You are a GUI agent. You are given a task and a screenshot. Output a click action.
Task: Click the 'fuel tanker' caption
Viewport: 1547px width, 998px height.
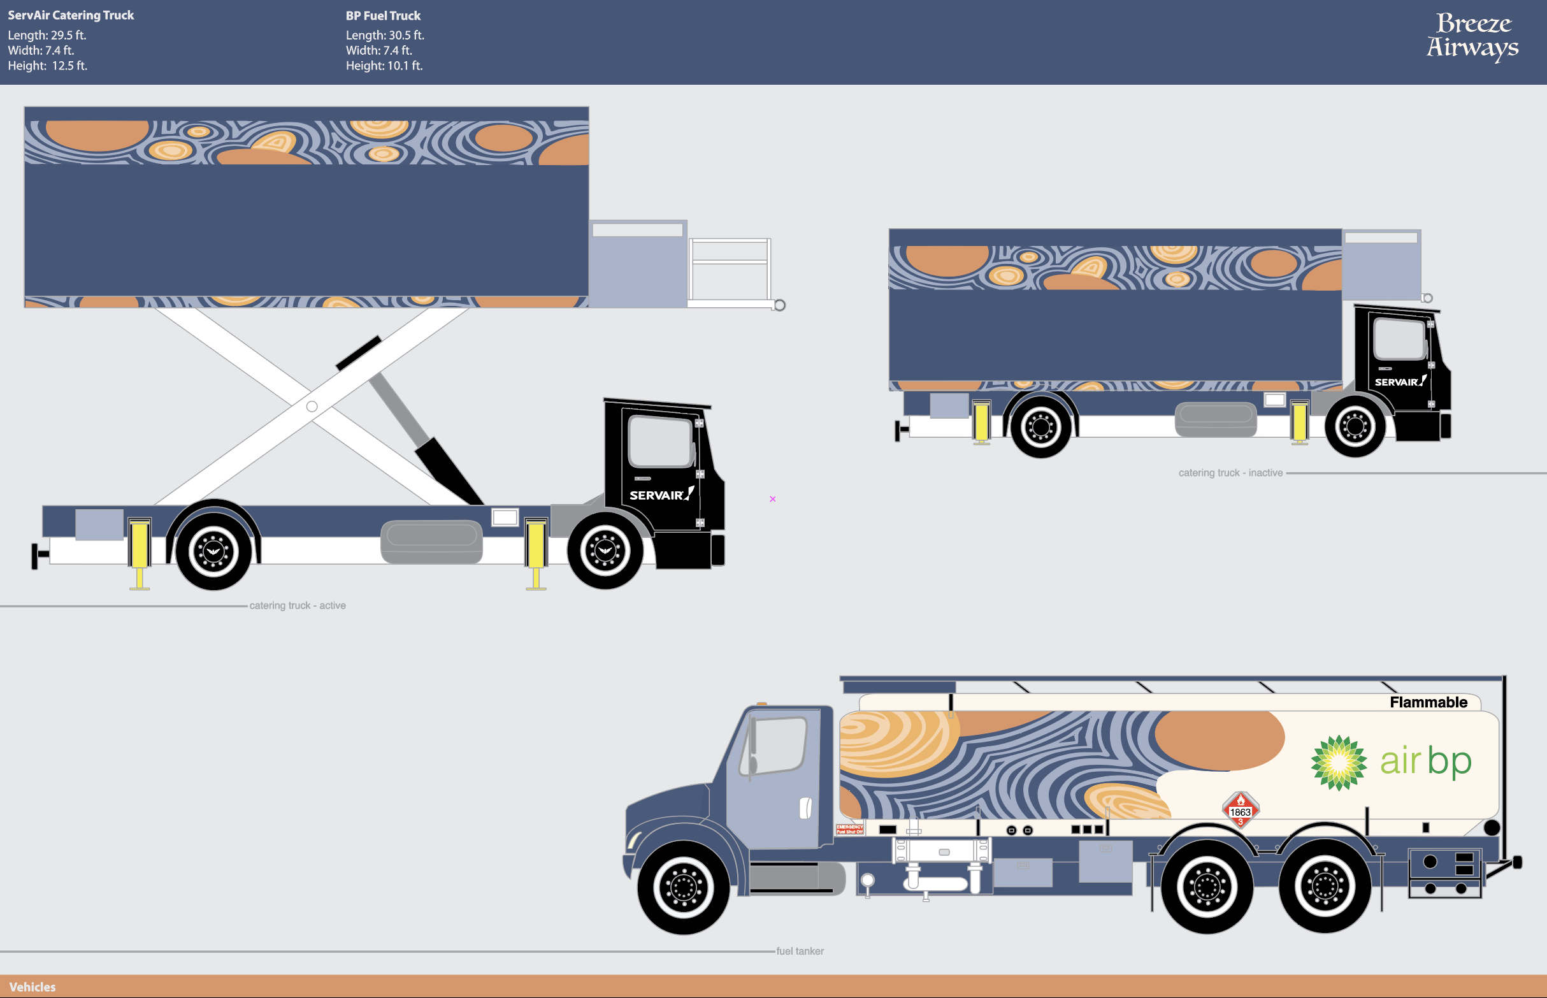click(800, 951)
